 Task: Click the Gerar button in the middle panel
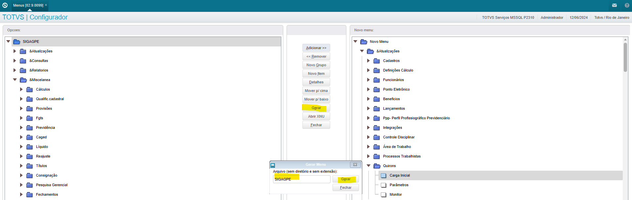point(316,108)
